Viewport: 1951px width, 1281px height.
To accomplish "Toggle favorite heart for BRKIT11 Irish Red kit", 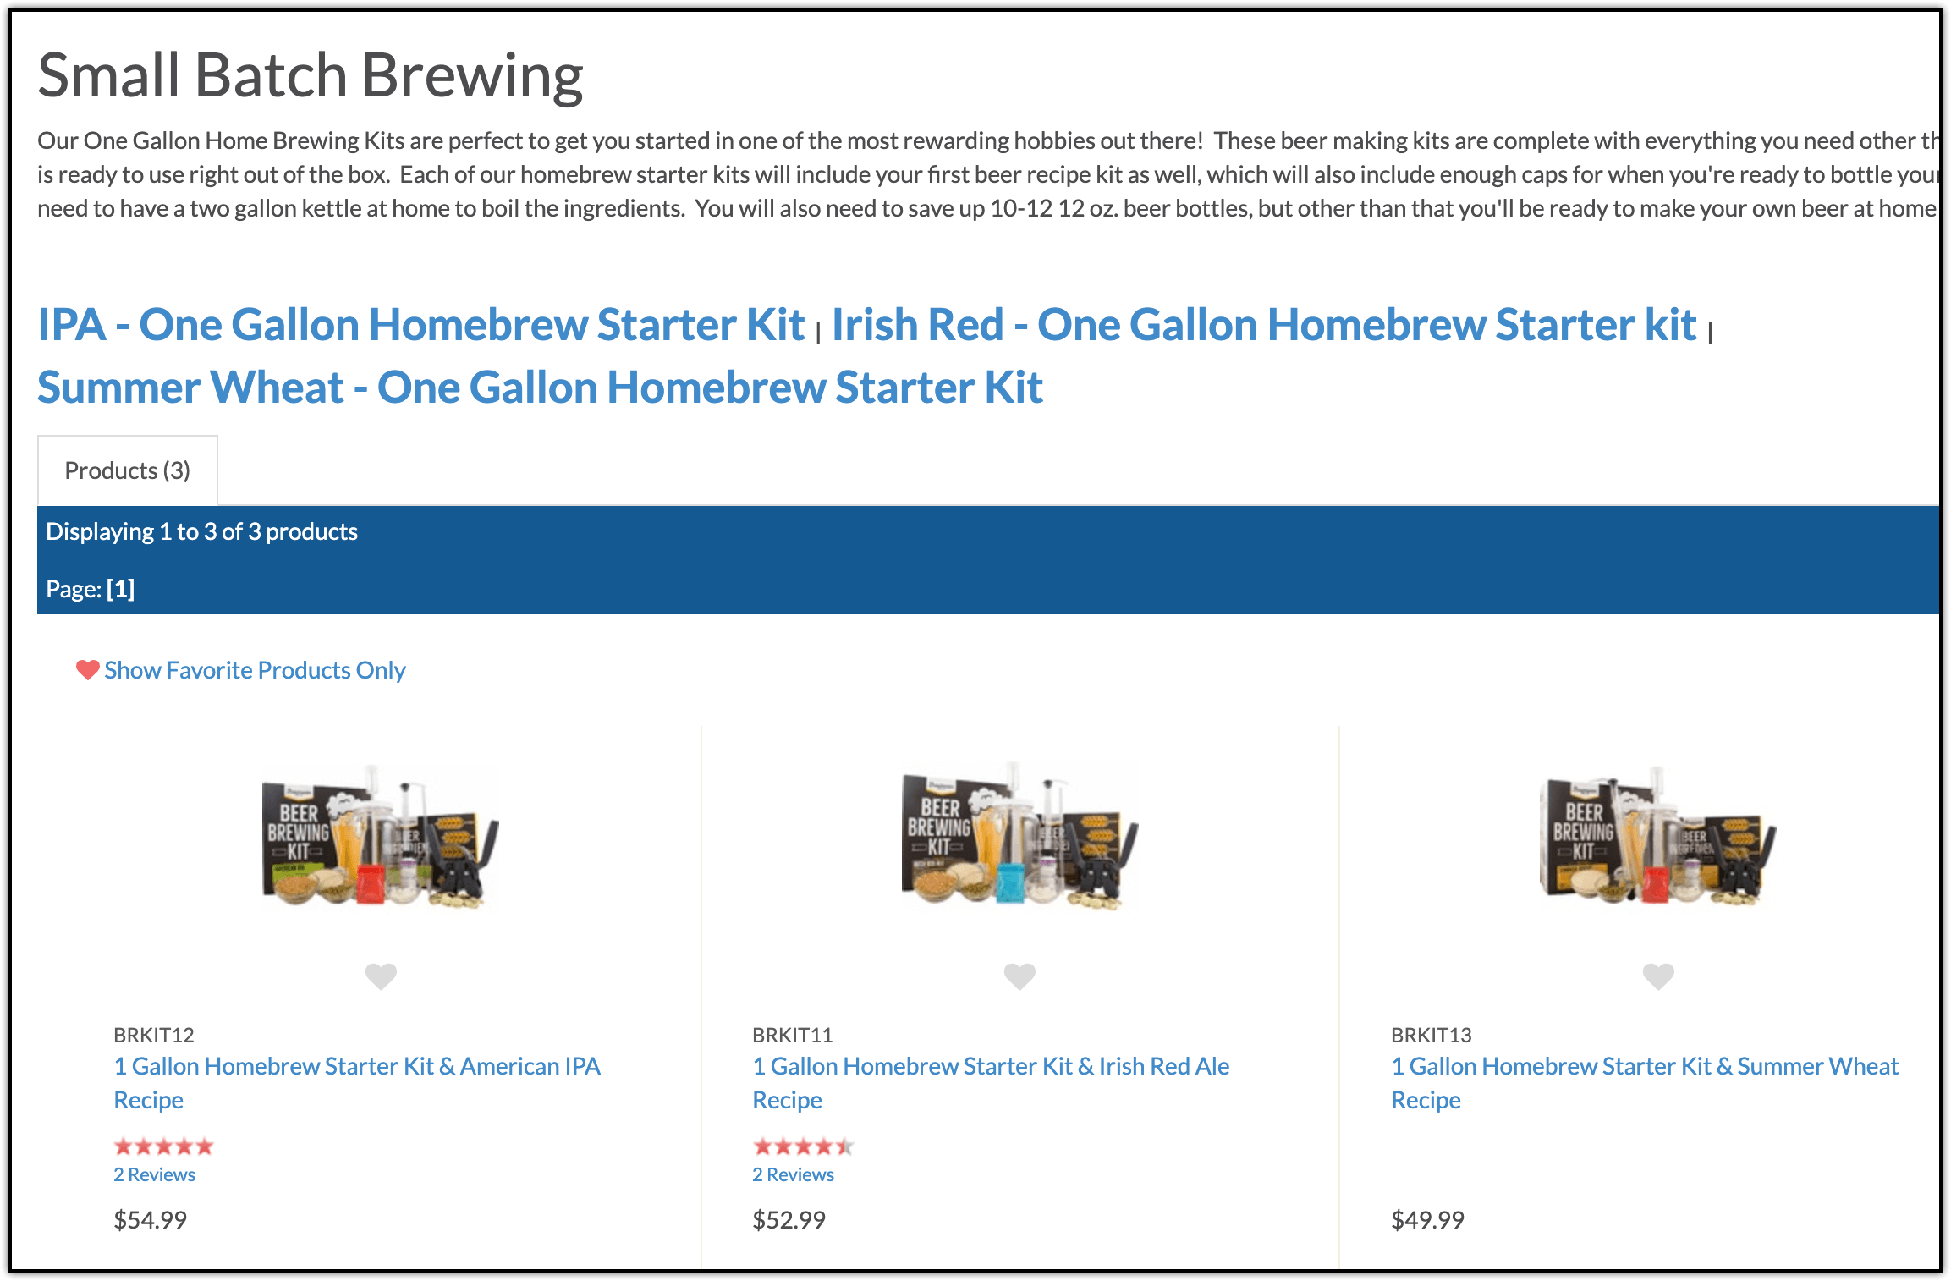I will point(1019,976).
